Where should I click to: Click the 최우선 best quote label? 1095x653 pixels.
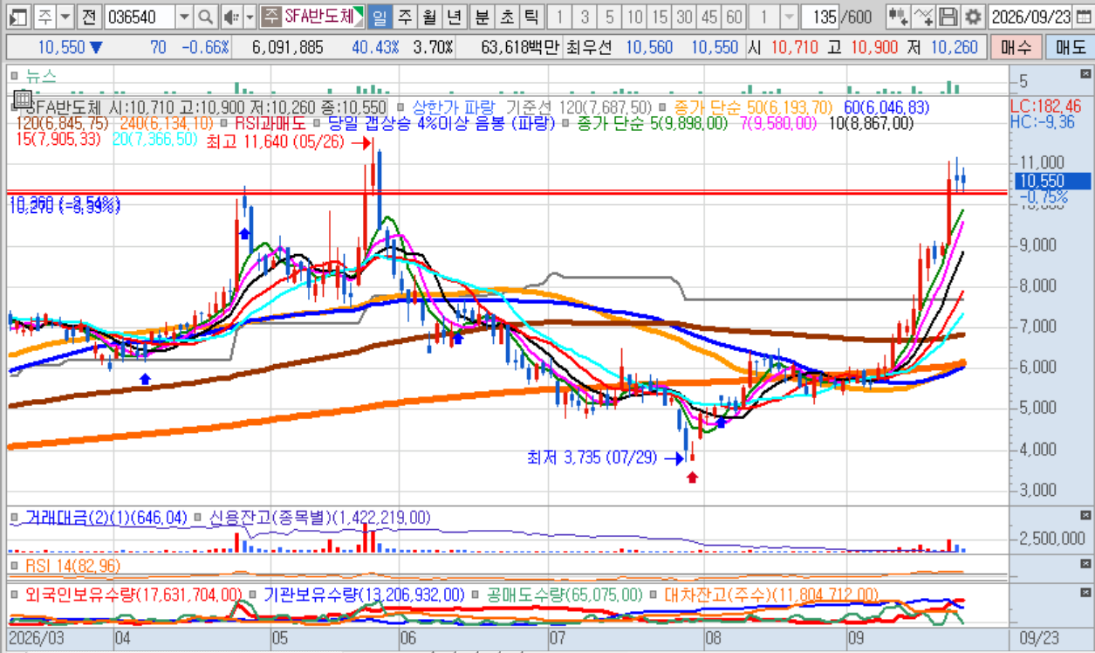click(x=589, y=47)
